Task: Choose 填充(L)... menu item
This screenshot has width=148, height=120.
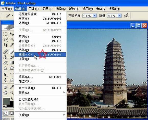Action: 40,77
